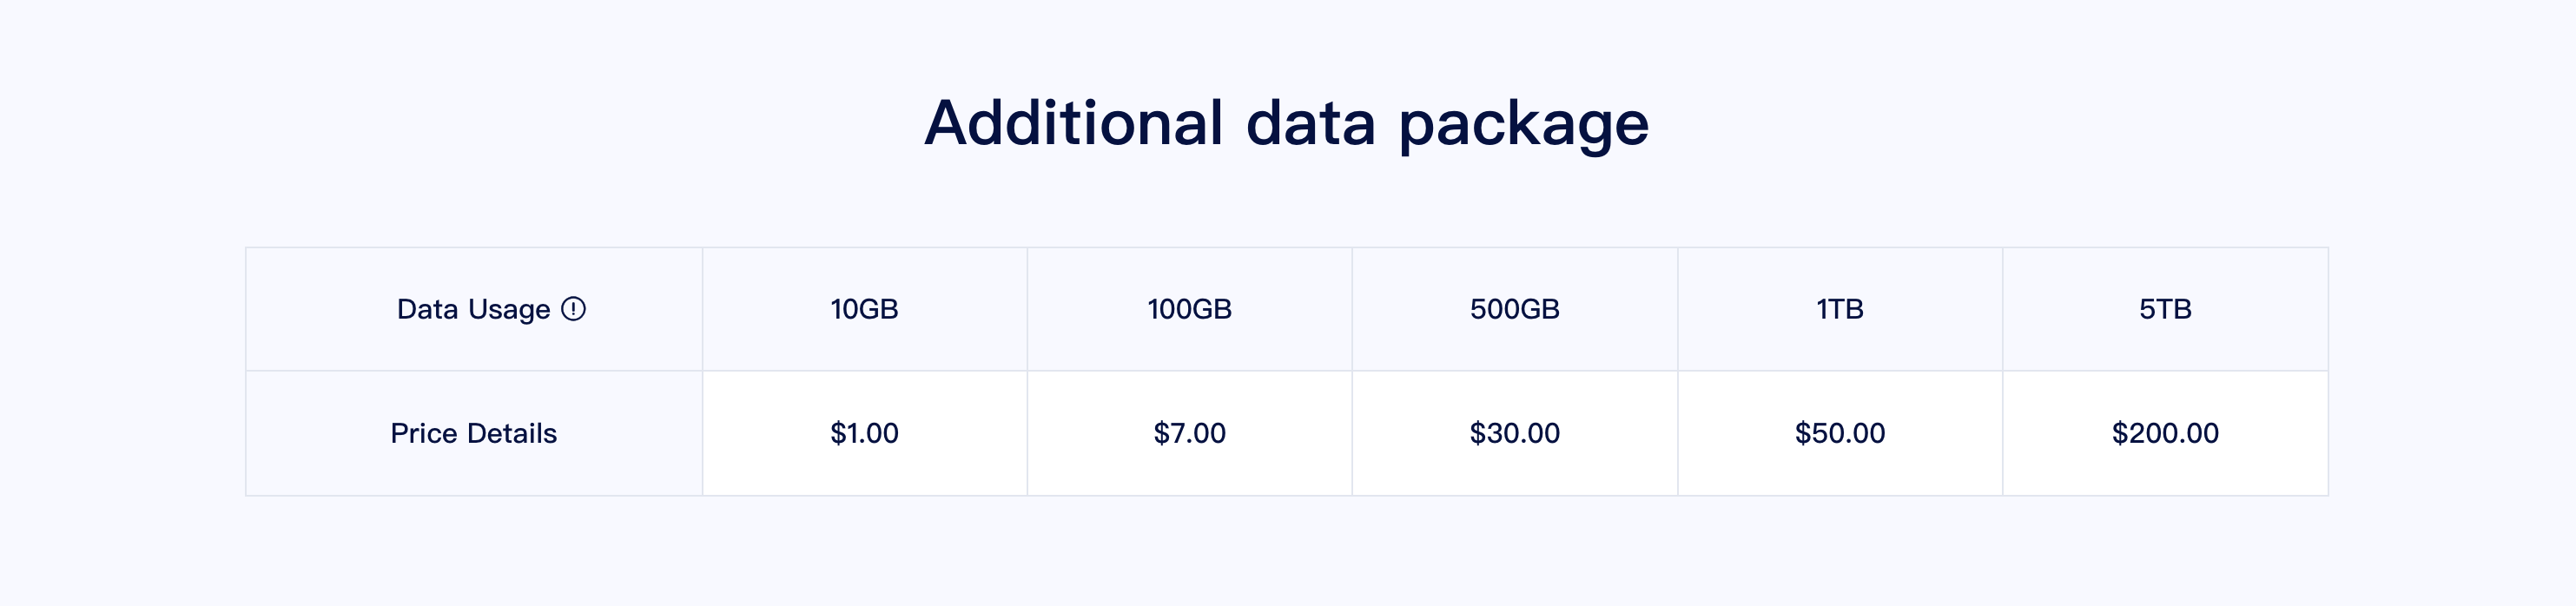
Task: Click the word data in the heading
Action: coord(1310,122)
